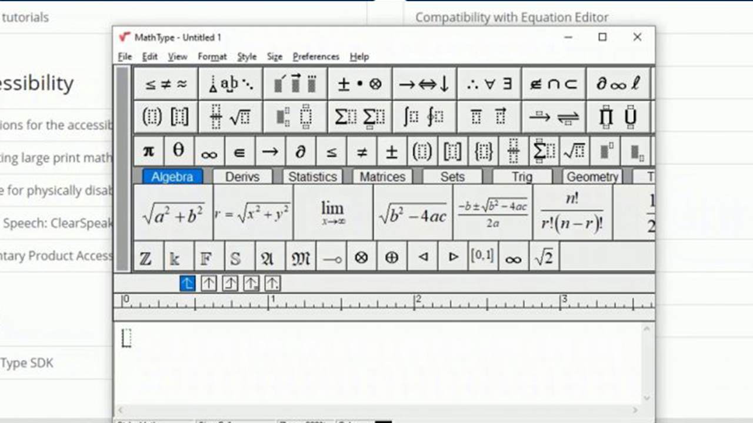Viewport: 753px width, 423px height.
Task: Insert left-pointing triangle symbol
Action: coord(422,257)
